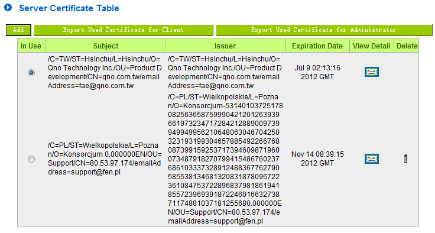Screen dimensions: 435x233
Task: Click the fae@qno.com.tw subject text
Action: coord(105,72)
